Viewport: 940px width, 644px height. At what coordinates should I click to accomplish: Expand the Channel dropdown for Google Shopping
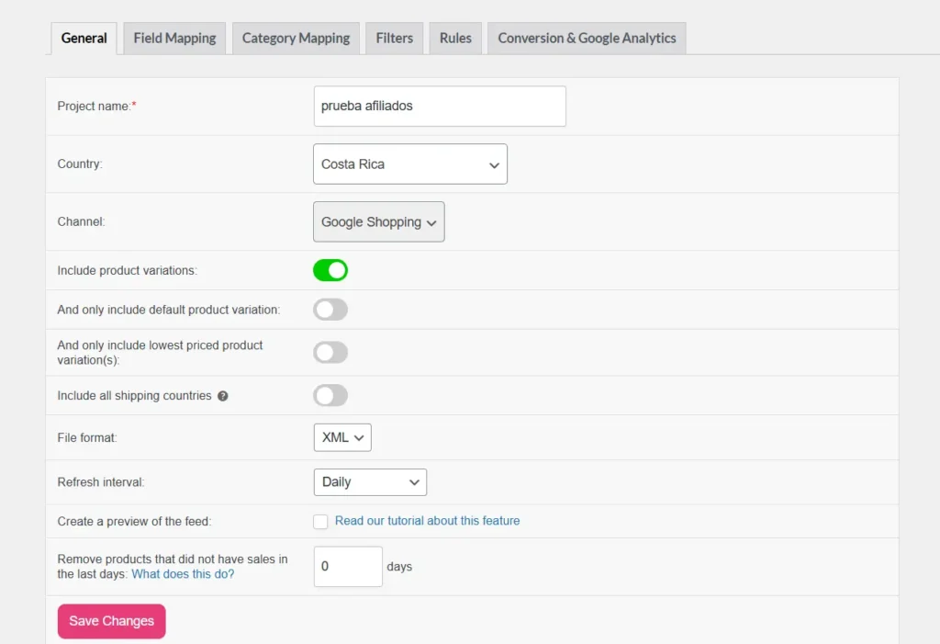point(378,222)
